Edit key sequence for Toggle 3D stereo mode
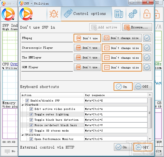Viewport: 164px width, 157px height. point(116,131)
